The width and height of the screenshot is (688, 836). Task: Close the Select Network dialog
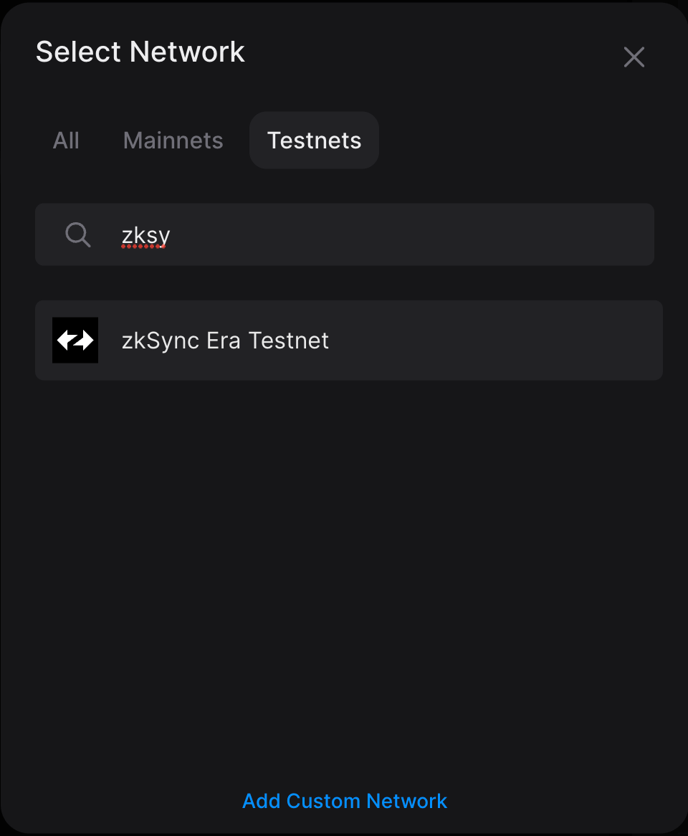(x=634, y=57)
